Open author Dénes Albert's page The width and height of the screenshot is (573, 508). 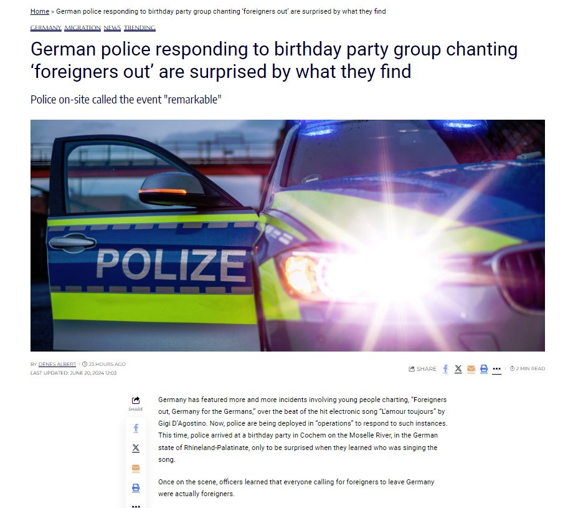coord(57,364)
